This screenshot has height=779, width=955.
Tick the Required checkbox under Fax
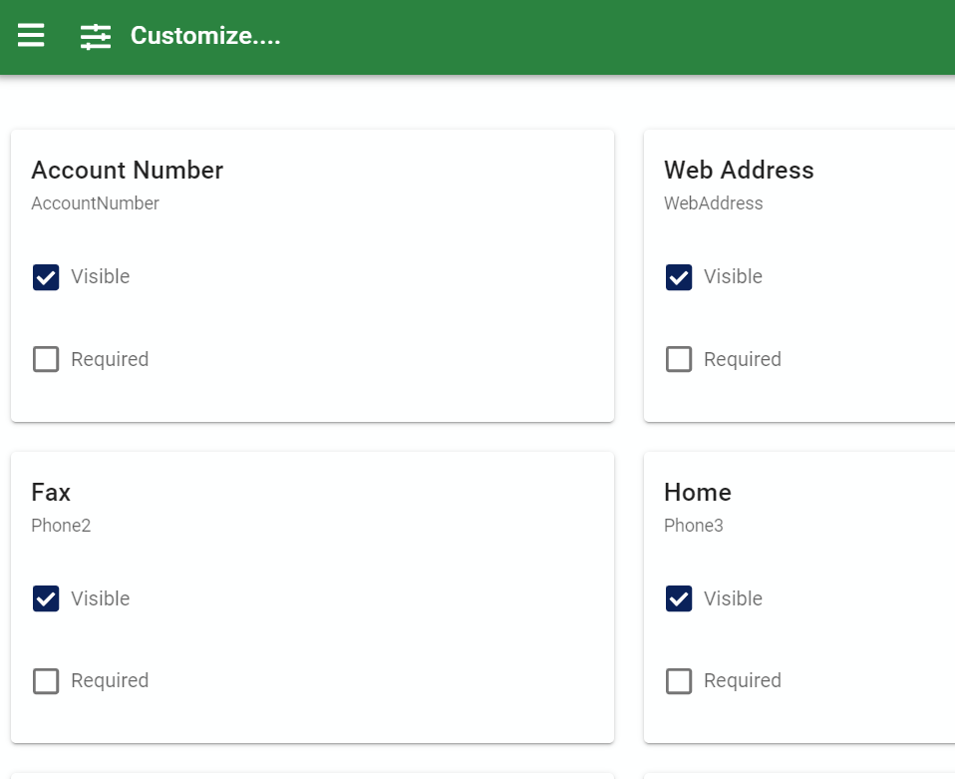point(46,681)
